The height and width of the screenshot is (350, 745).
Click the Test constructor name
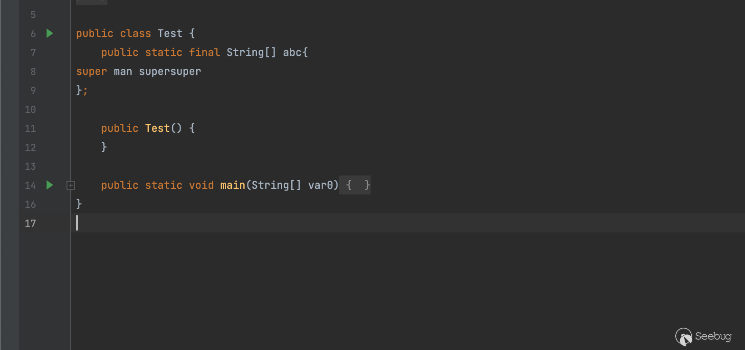[x=157, y=129]
